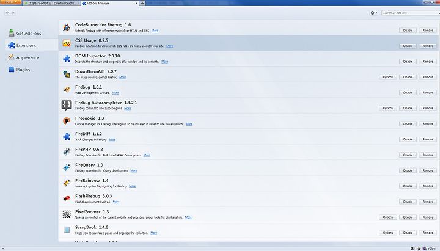The height and width of the screenshot is (251, 440).
Task: Disable the CSS Usage extension
Action: 408,46
